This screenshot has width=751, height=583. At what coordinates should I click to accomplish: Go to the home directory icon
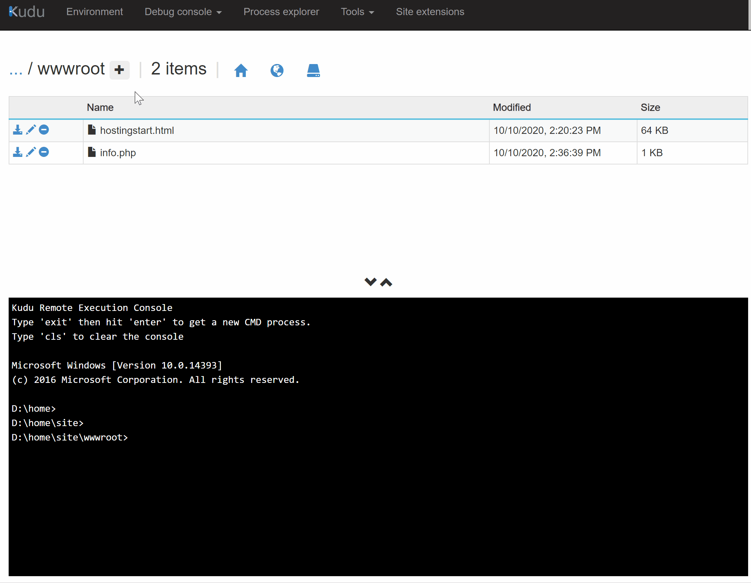[241, 70]
